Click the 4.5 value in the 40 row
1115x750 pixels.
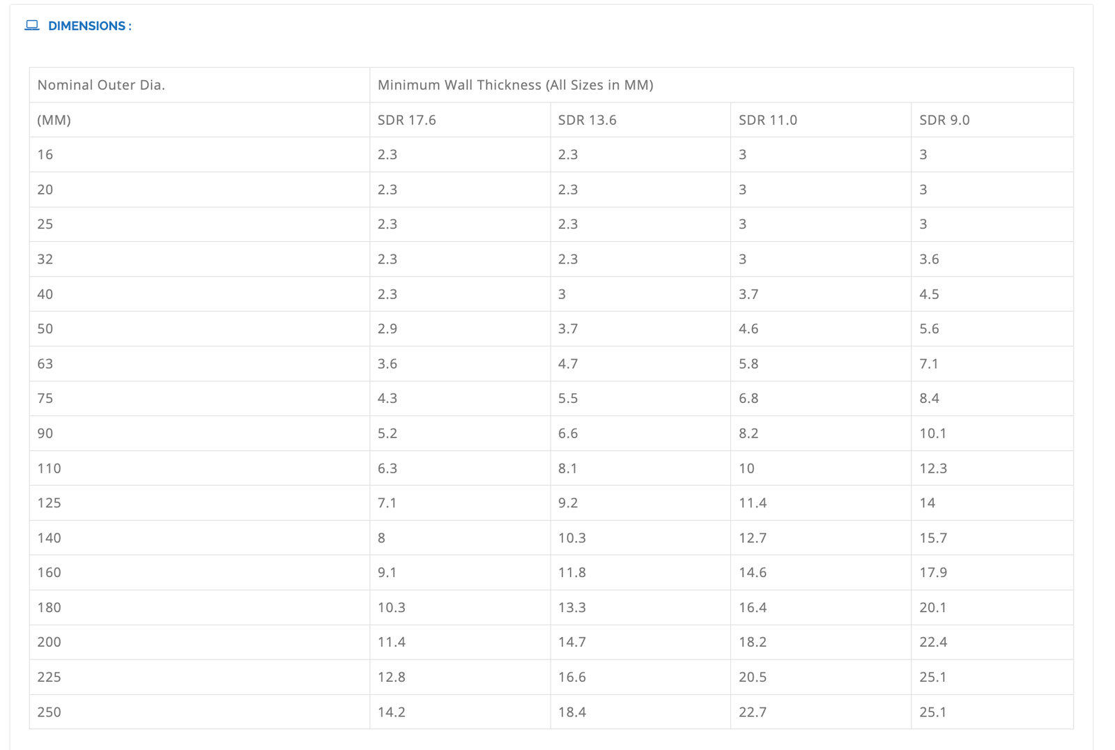click(x=929, y=294)
